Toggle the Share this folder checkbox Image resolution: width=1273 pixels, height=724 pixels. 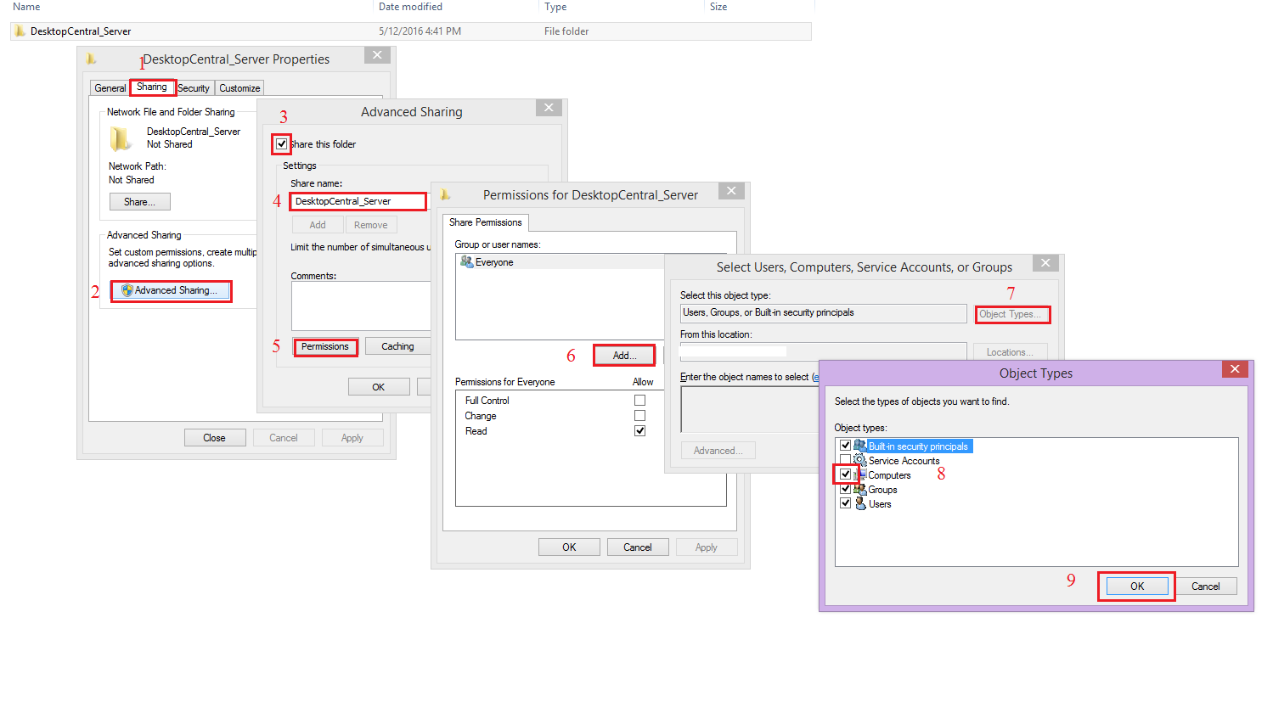coord(281,143)
